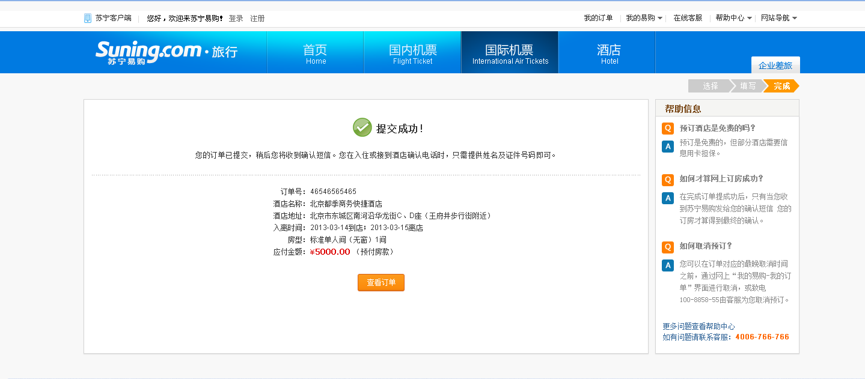Expand the 我的易购 dropdown
The width and height of the screenshot is (865, 379).
[x=644, y=18]
